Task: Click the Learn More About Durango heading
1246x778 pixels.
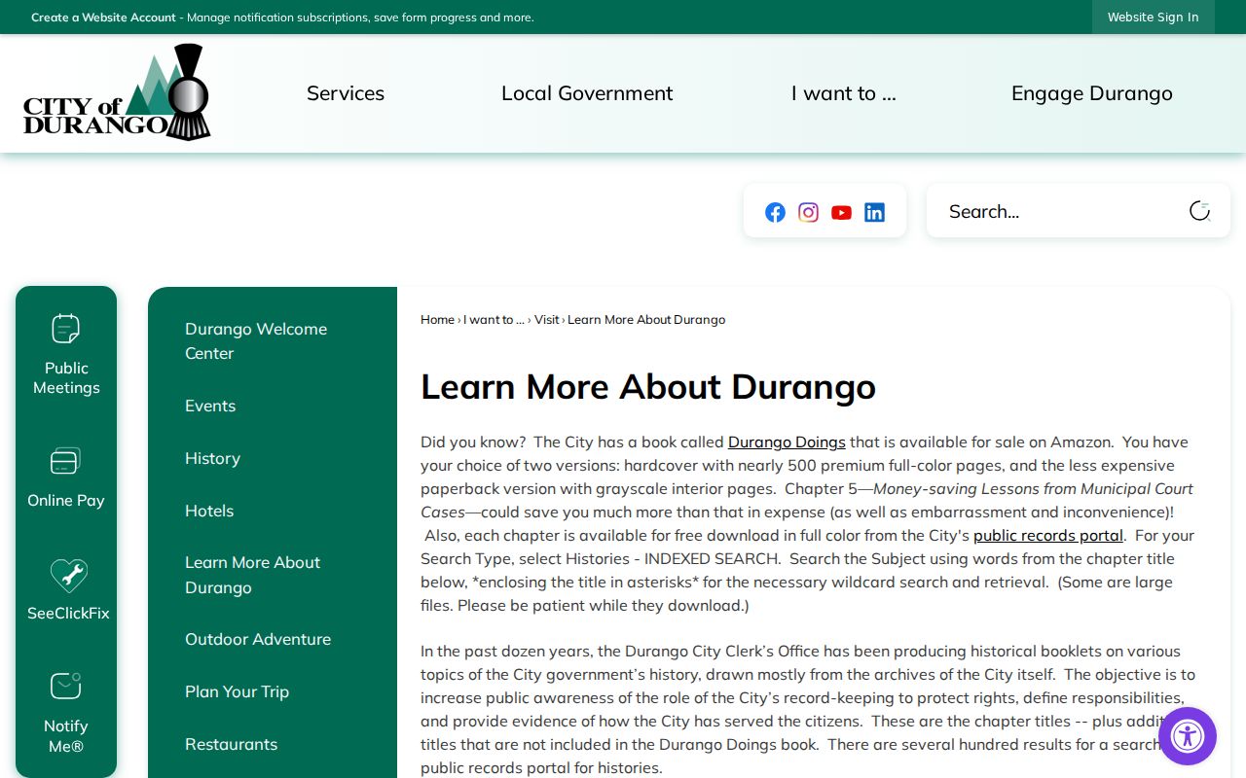Action: (x=648, y=386)
